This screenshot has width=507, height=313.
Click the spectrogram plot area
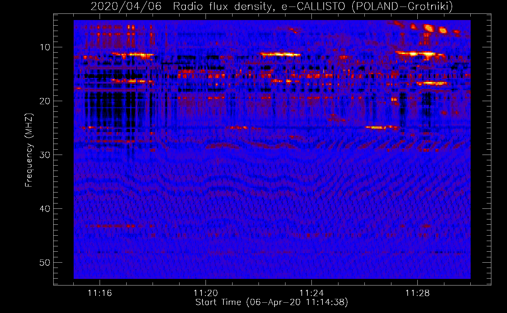[x=272, y=149]
